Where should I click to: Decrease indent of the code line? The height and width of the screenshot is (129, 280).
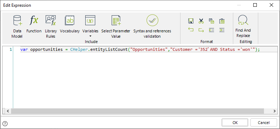coord(212,30)
